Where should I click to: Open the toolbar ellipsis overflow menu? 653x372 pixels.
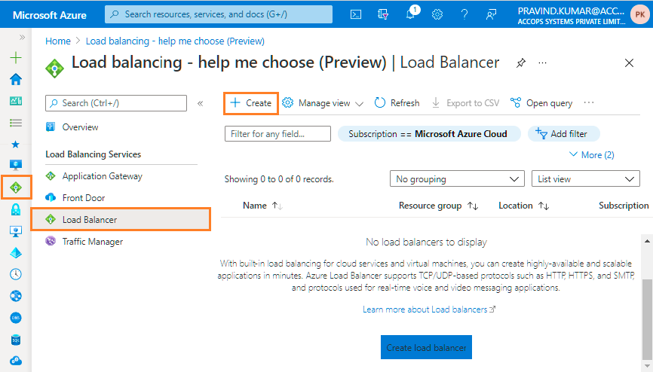pos(589,102)
